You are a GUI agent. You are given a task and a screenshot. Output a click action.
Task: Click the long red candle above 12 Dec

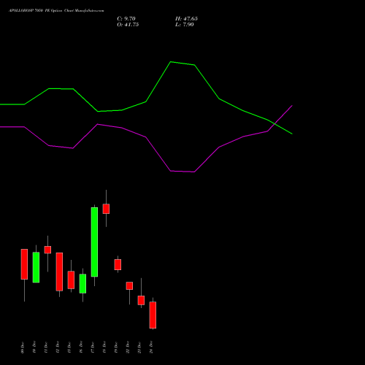click(59, 272)
